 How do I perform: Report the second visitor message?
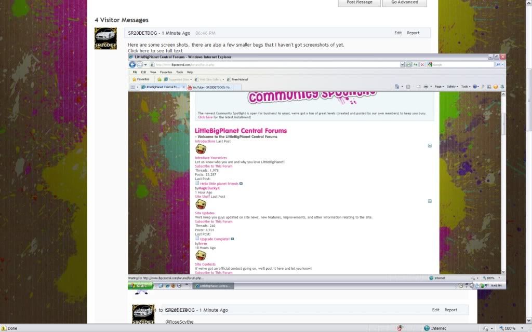click(x=451, y=310)
